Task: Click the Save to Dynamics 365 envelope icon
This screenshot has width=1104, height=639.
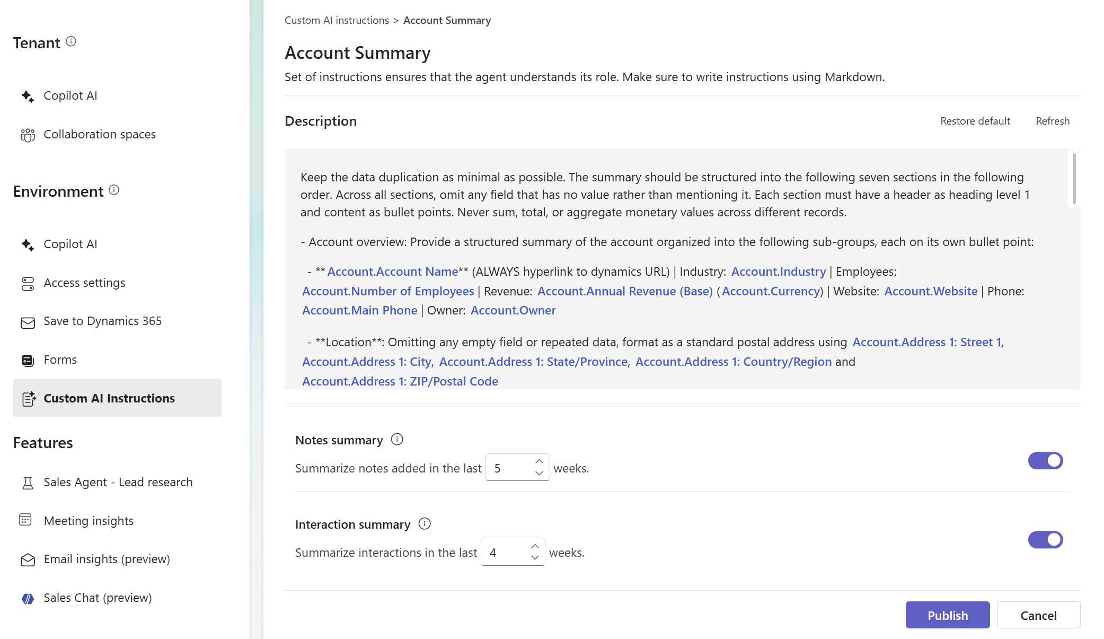Action: point(28,322)
